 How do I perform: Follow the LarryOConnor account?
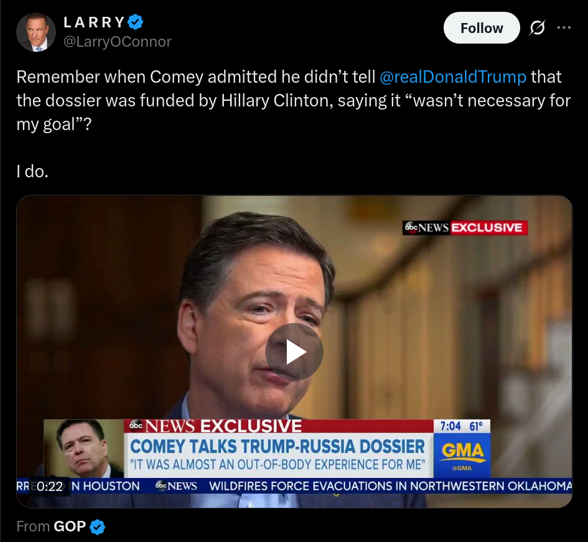[482, 28]
